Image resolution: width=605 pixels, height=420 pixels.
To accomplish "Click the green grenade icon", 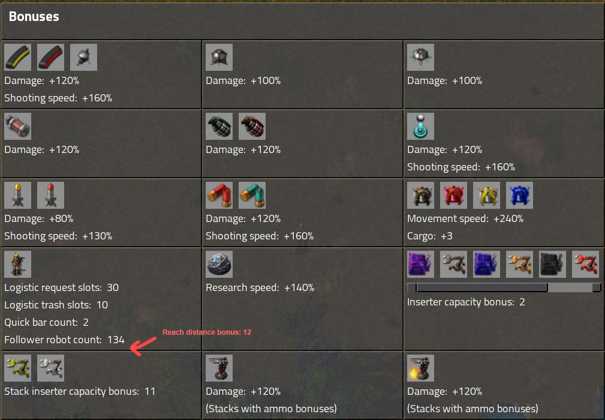I will click(219, 126).
